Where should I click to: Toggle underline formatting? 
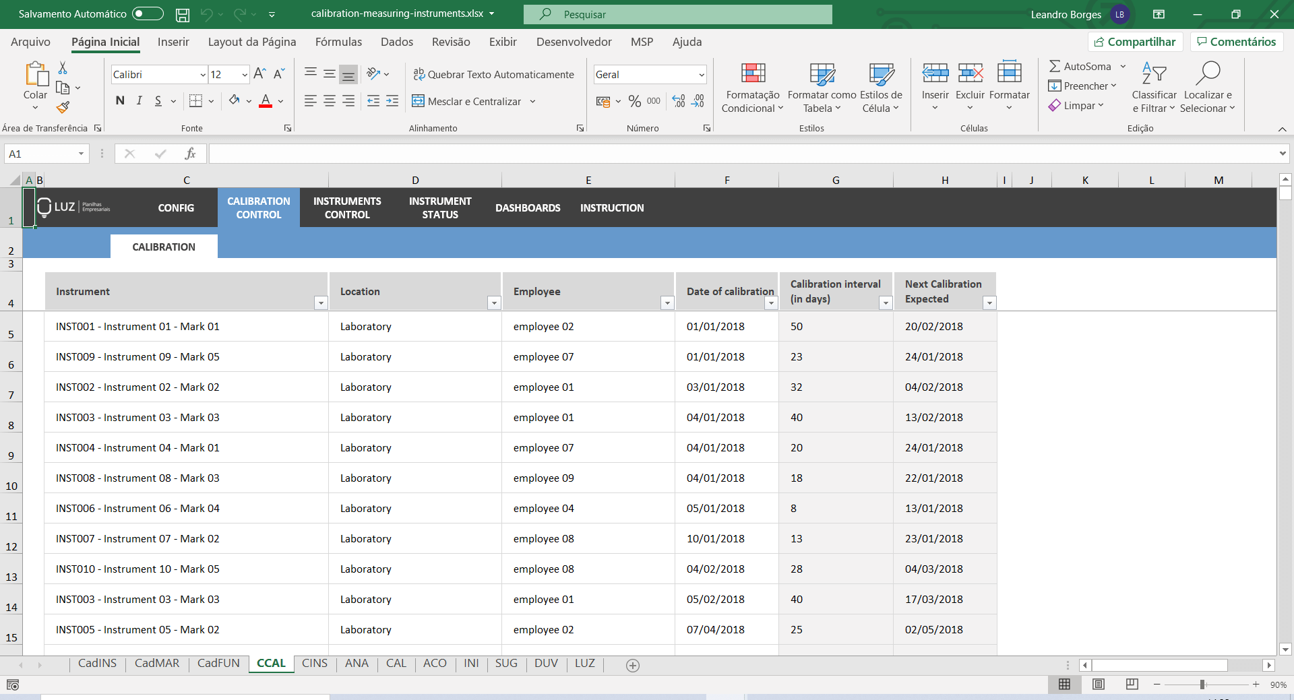coord(157,100)
